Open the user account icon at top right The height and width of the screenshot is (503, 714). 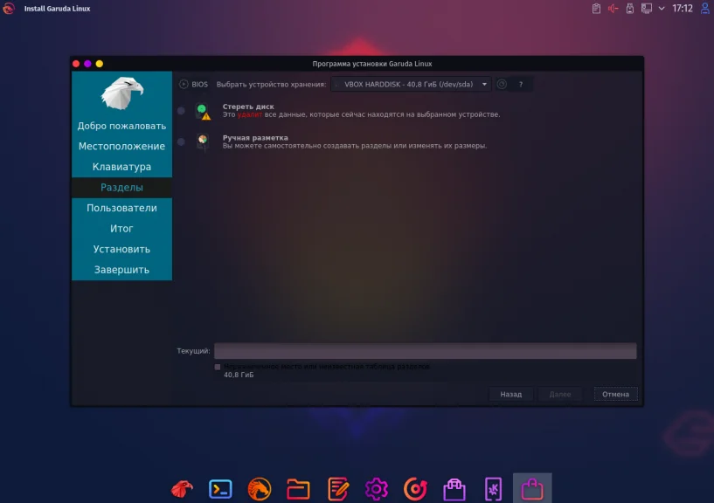[x=704, y=9]
